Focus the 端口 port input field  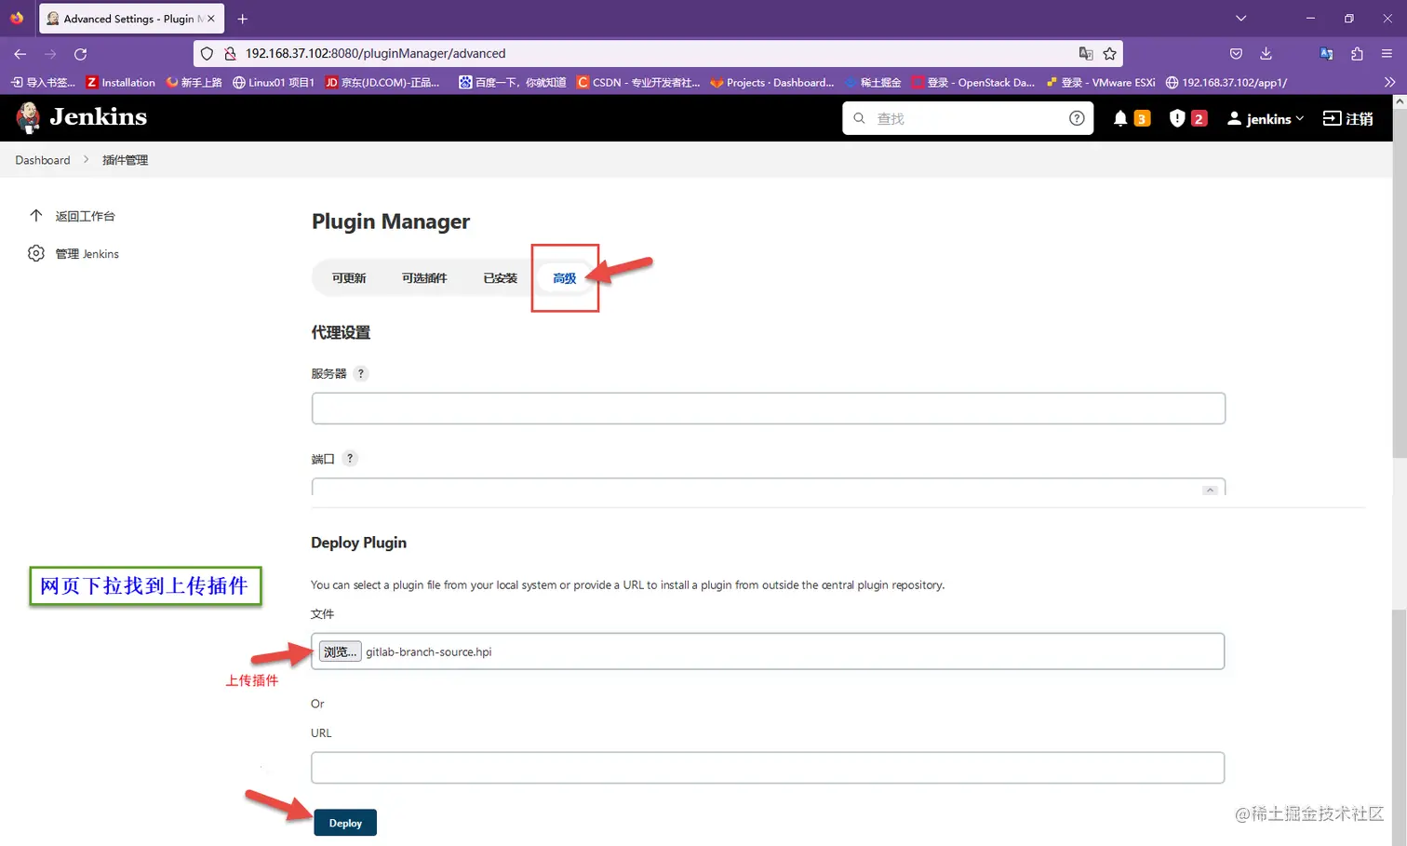tap(768, 487)
